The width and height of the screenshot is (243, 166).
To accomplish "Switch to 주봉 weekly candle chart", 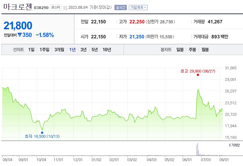I will pos(192,50).
